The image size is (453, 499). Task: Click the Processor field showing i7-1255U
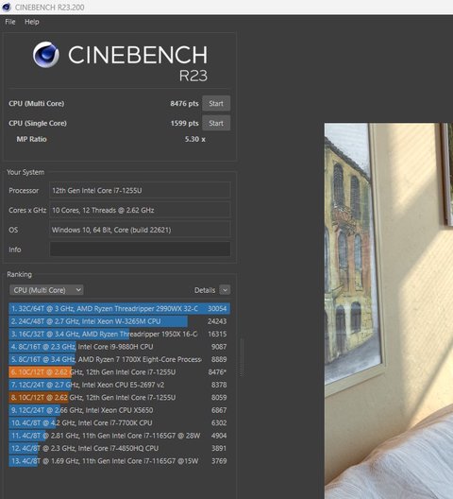coord(140,190)
